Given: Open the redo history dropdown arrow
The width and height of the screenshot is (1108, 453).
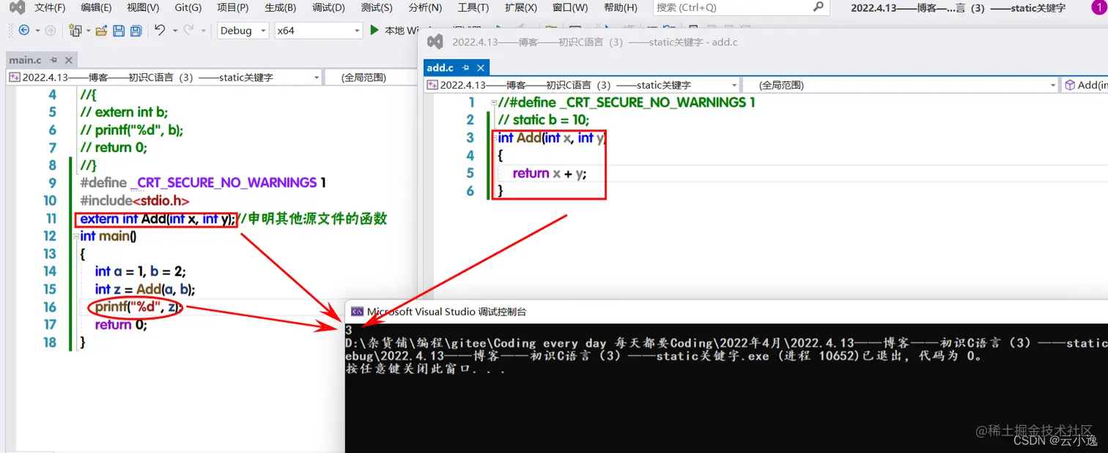Looking at the screenshot, I should pyautogui.click(x=204, y=31).
